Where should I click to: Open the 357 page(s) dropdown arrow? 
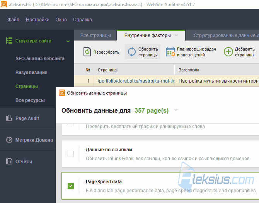tap(176, 110)
